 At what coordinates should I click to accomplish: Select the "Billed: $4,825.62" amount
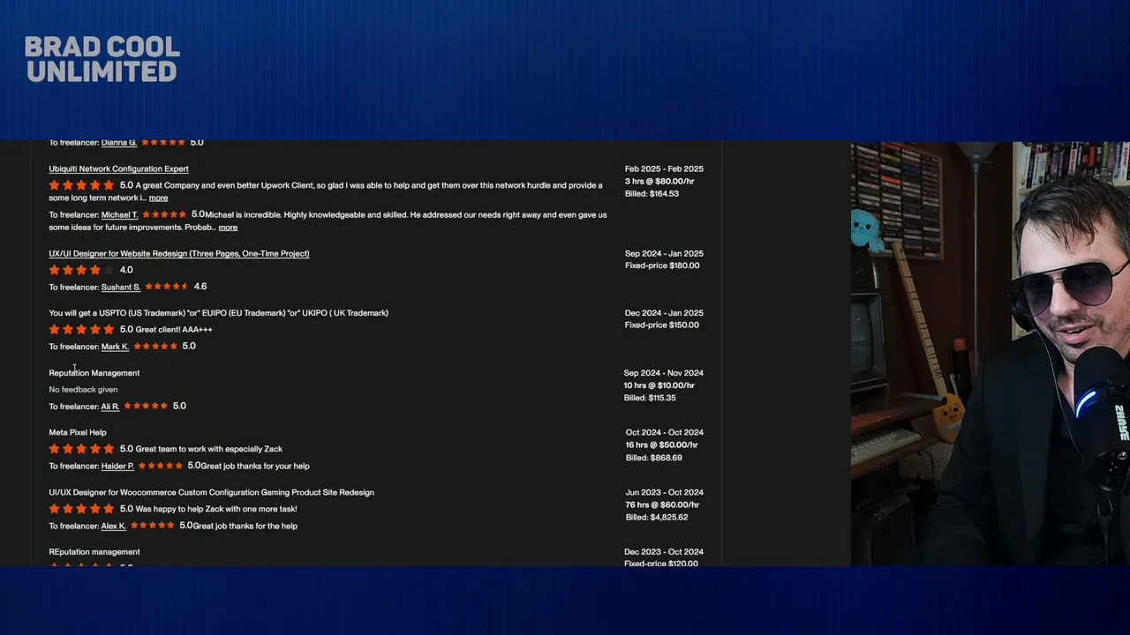pos(657,518)
